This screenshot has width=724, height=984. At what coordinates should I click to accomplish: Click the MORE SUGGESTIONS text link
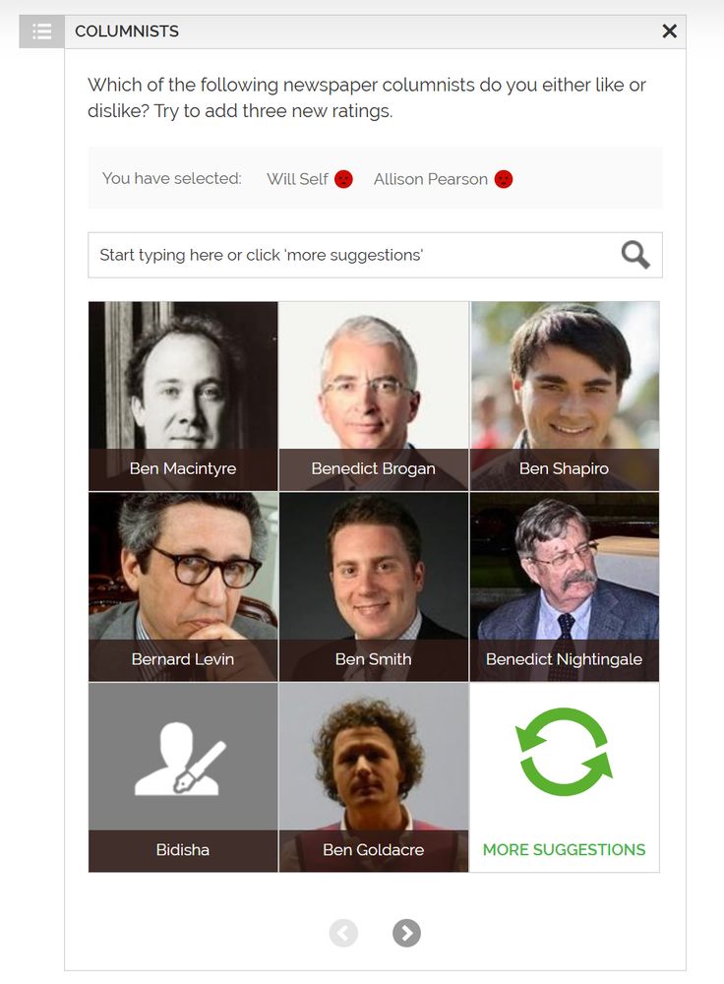[564, 850]
